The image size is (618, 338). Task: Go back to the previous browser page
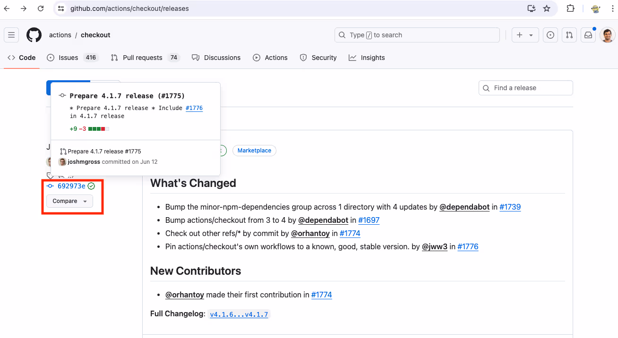pyautogui.click(x=7, y=8)
